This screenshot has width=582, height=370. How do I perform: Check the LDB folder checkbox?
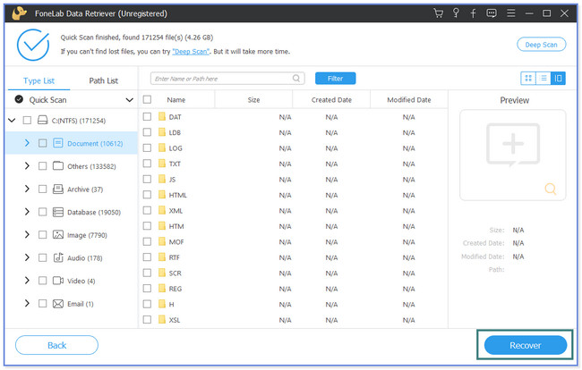click(x=147, y=132)
